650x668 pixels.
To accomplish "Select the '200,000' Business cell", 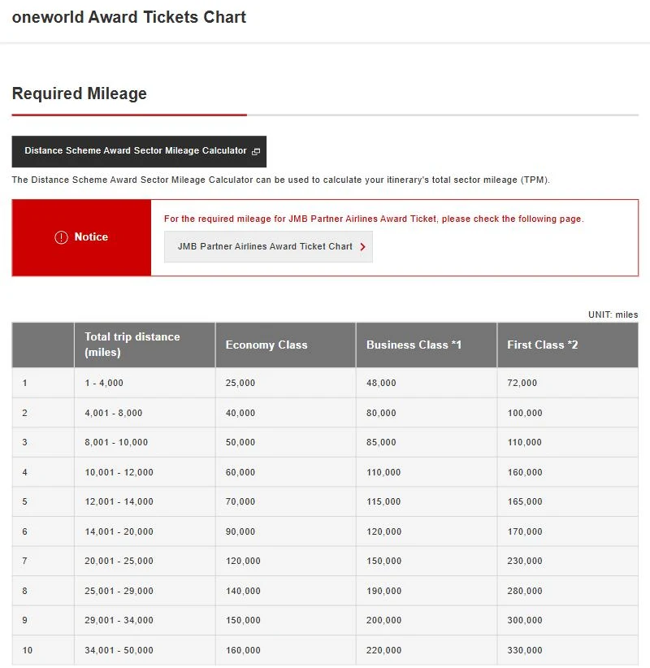I will 427,620.
